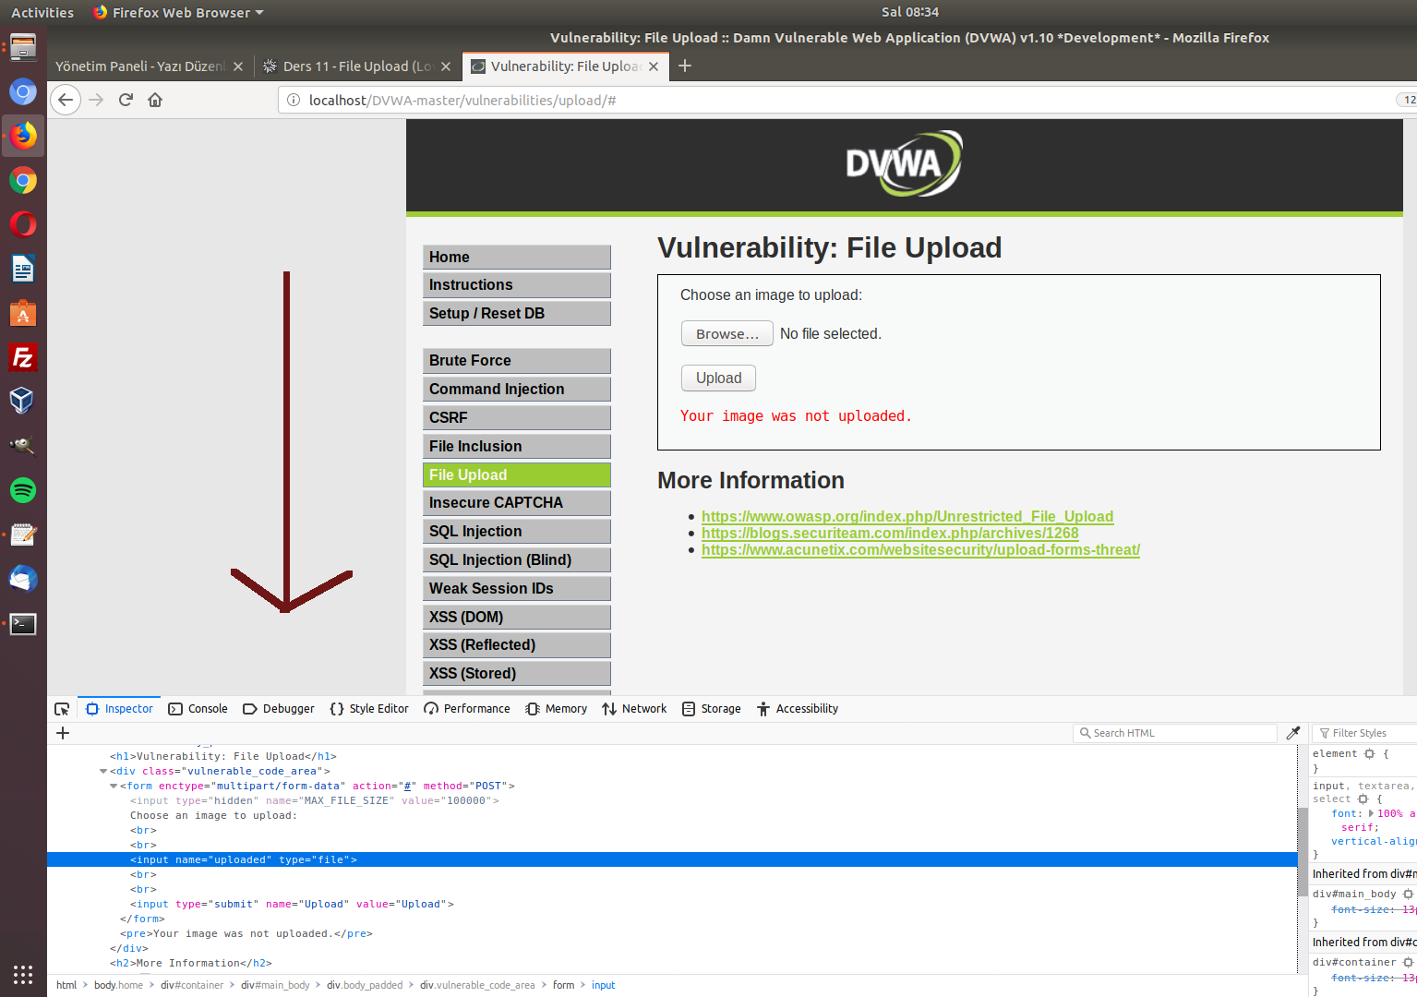Image resolution: width=1417 pixels, height=997 pixels.
Task: Open Terminal from the dock
Action: point(23,623)
